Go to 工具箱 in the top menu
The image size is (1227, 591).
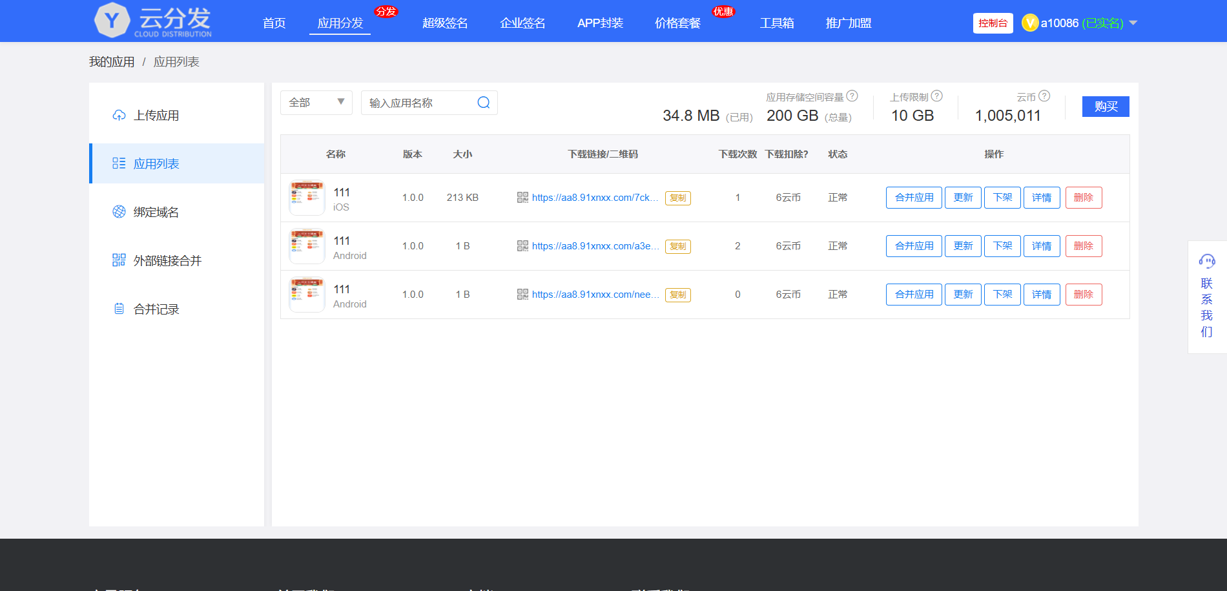pyautogui.click(x=777, y=23)
